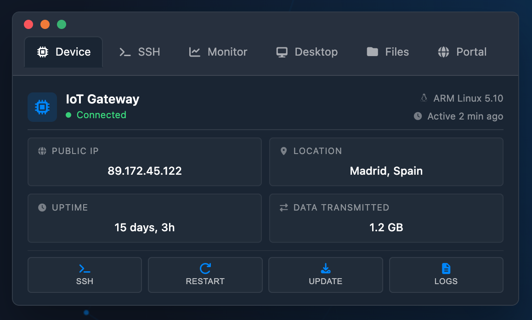Click the clock icon beside Uptime

pyautogui.click(x=42, y=207)
